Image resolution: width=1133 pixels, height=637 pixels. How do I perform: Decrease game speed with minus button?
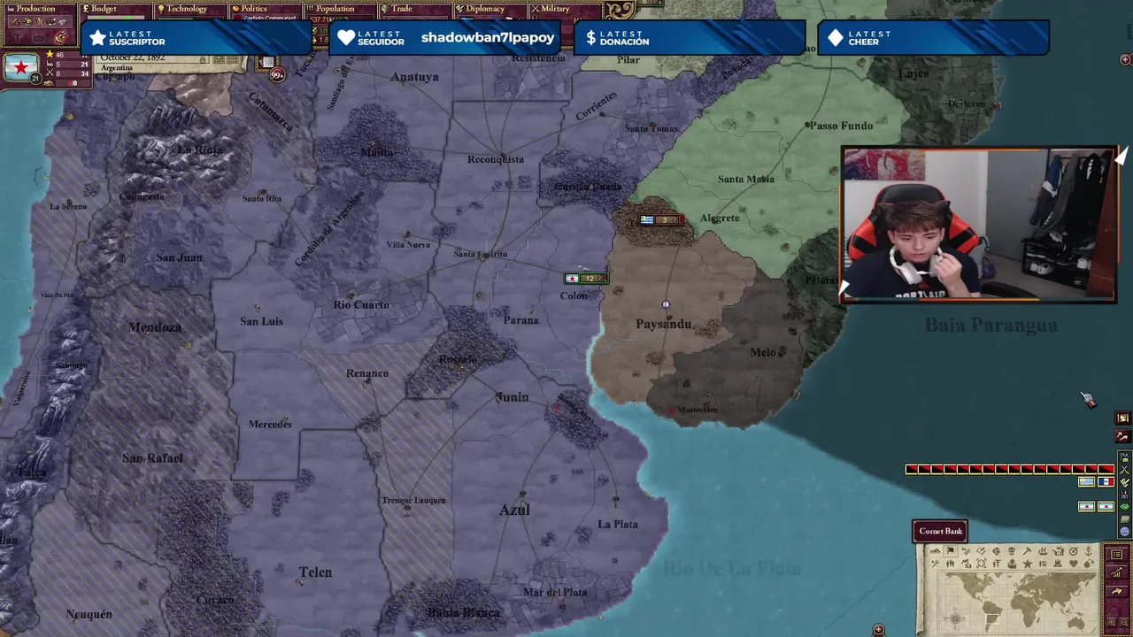point(233,58)
